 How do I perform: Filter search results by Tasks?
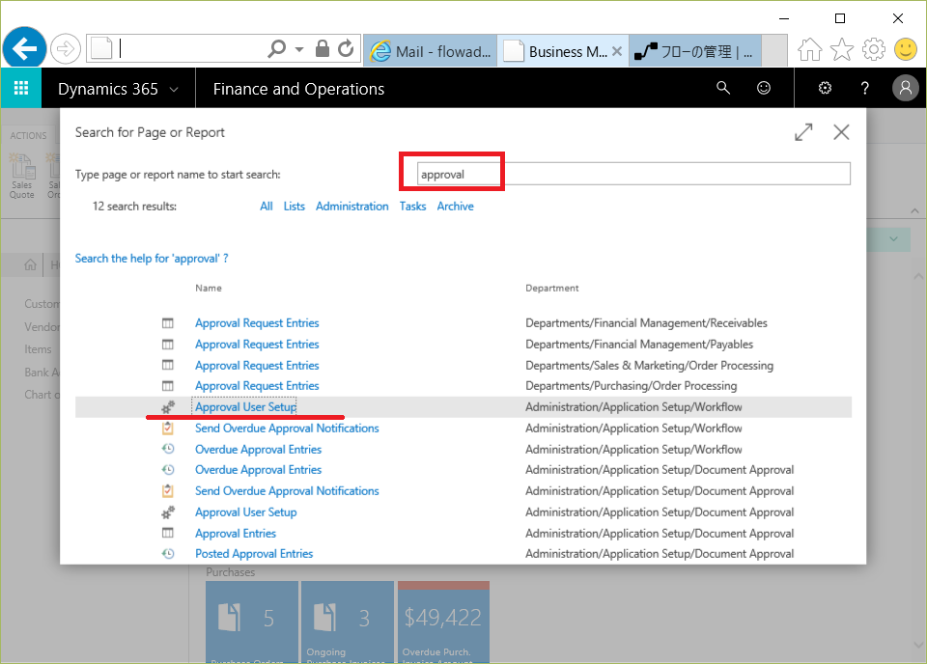[x=412, y=207]
